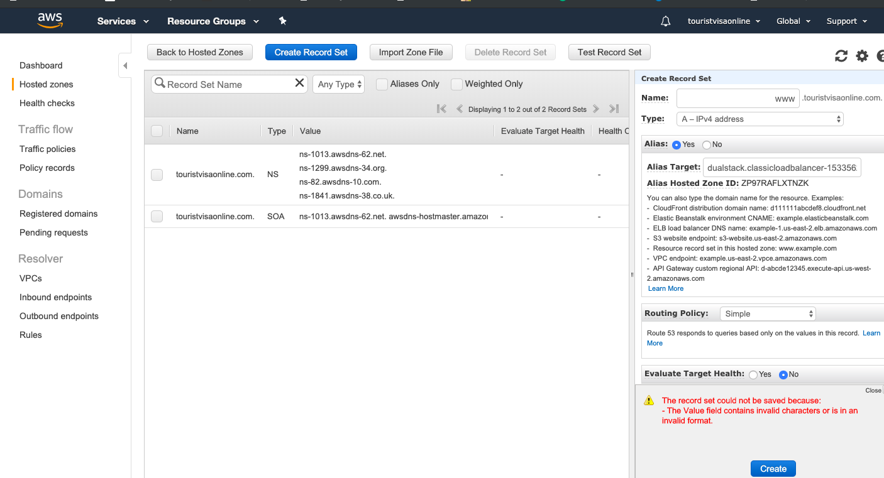Open the Global region menu

click(x=793, y=21)
